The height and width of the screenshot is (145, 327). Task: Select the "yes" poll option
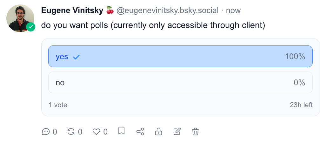click(180, 57)
